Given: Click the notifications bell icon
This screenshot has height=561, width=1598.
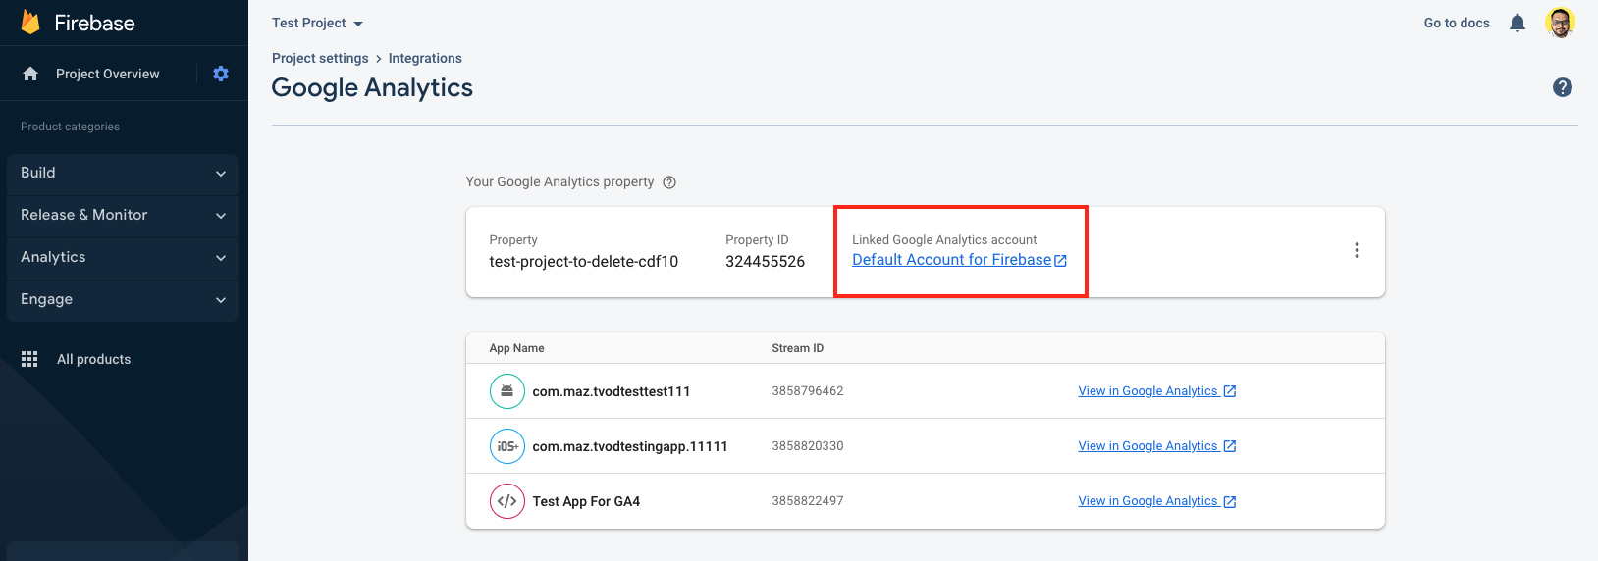Looking at the screenshot, I should (x=1518, y=23).
